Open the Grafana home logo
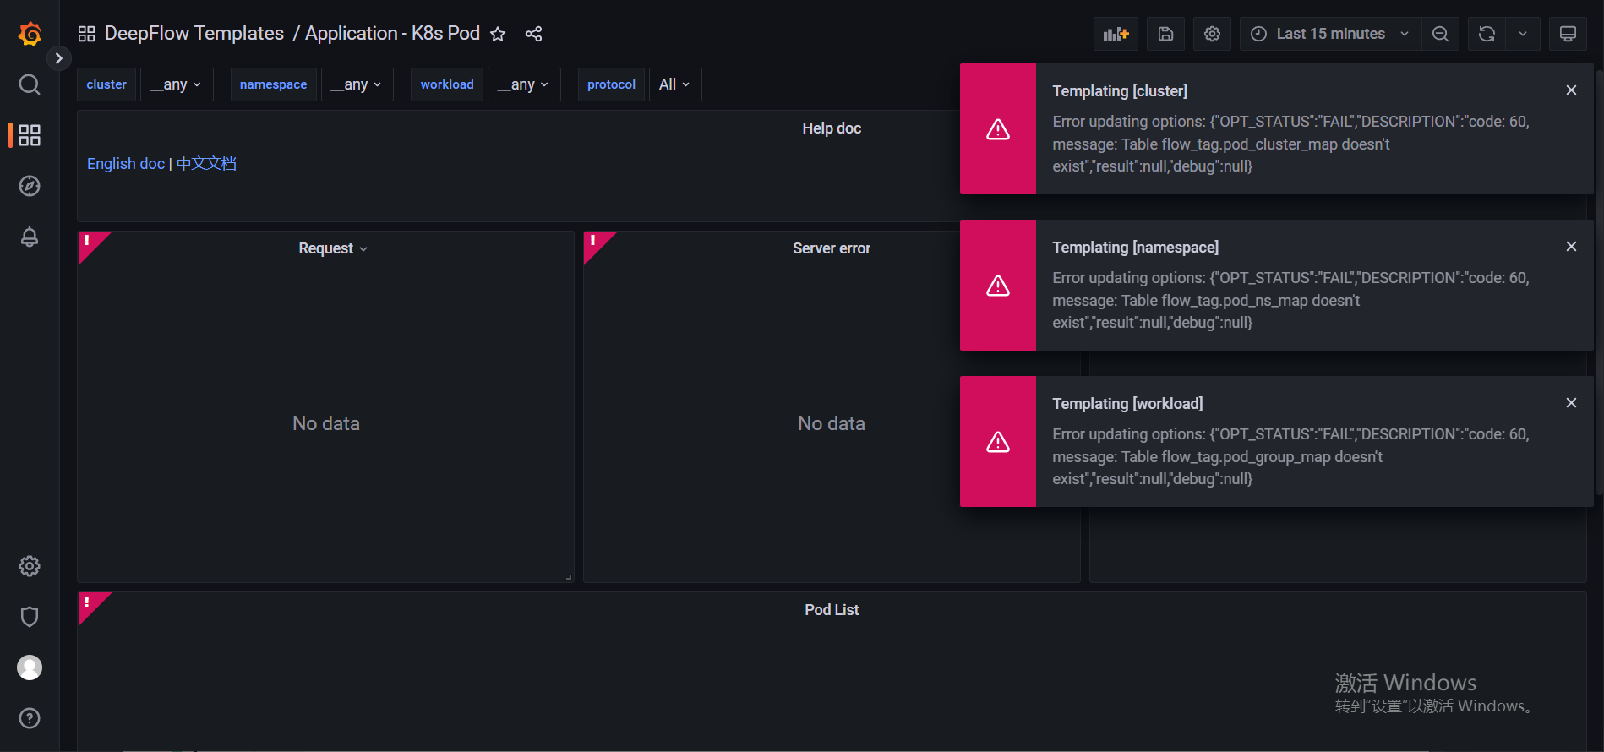1604x752 pixels. coord(30,34)
